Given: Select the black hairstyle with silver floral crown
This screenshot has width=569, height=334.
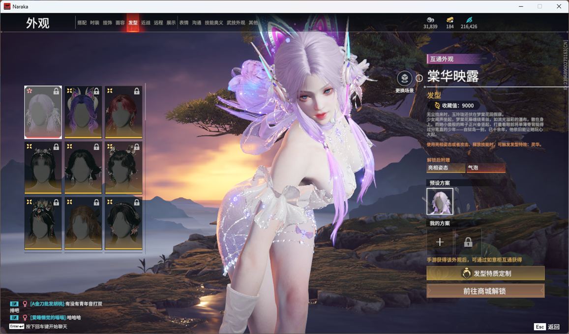Looking at the screenshot, I should click(x=43, y=167).
